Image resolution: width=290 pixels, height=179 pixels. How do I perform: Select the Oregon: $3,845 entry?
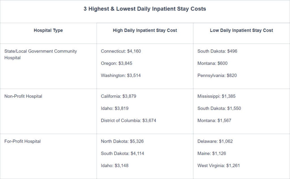(x=117, y=63)
